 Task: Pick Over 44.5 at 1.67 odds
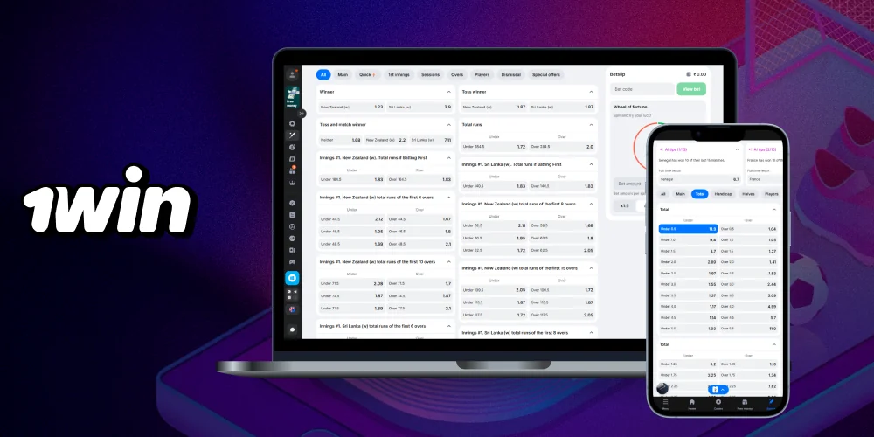(x=420, y=219)
